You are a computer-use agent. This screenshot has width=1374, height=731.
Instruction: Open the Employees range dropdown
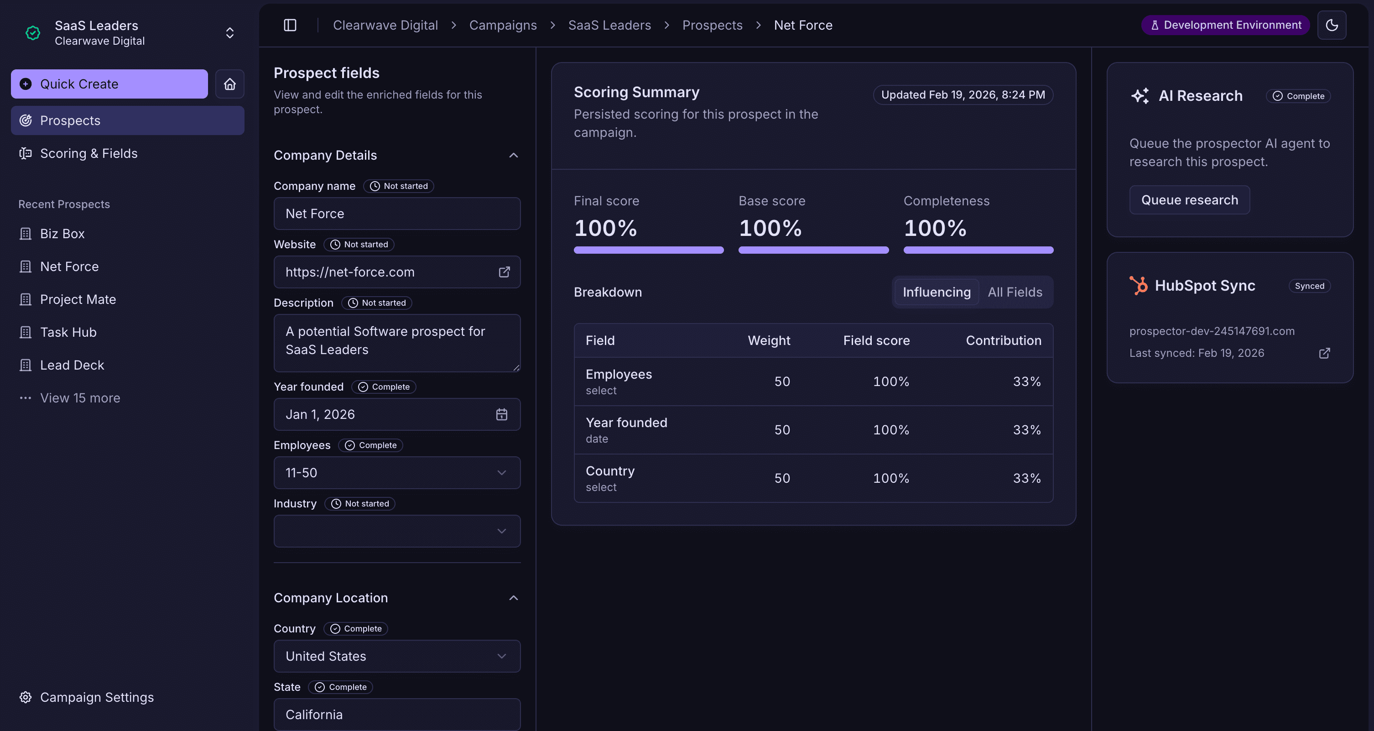[396, 473]
